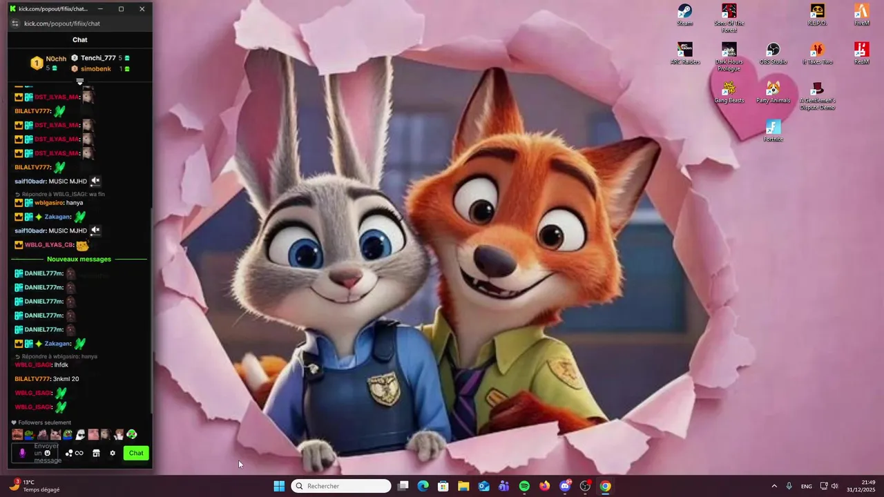Viewport: 884px width, 497px height.
Task: Click the infinity symbol in chat bar
Action: coord(79,453)
